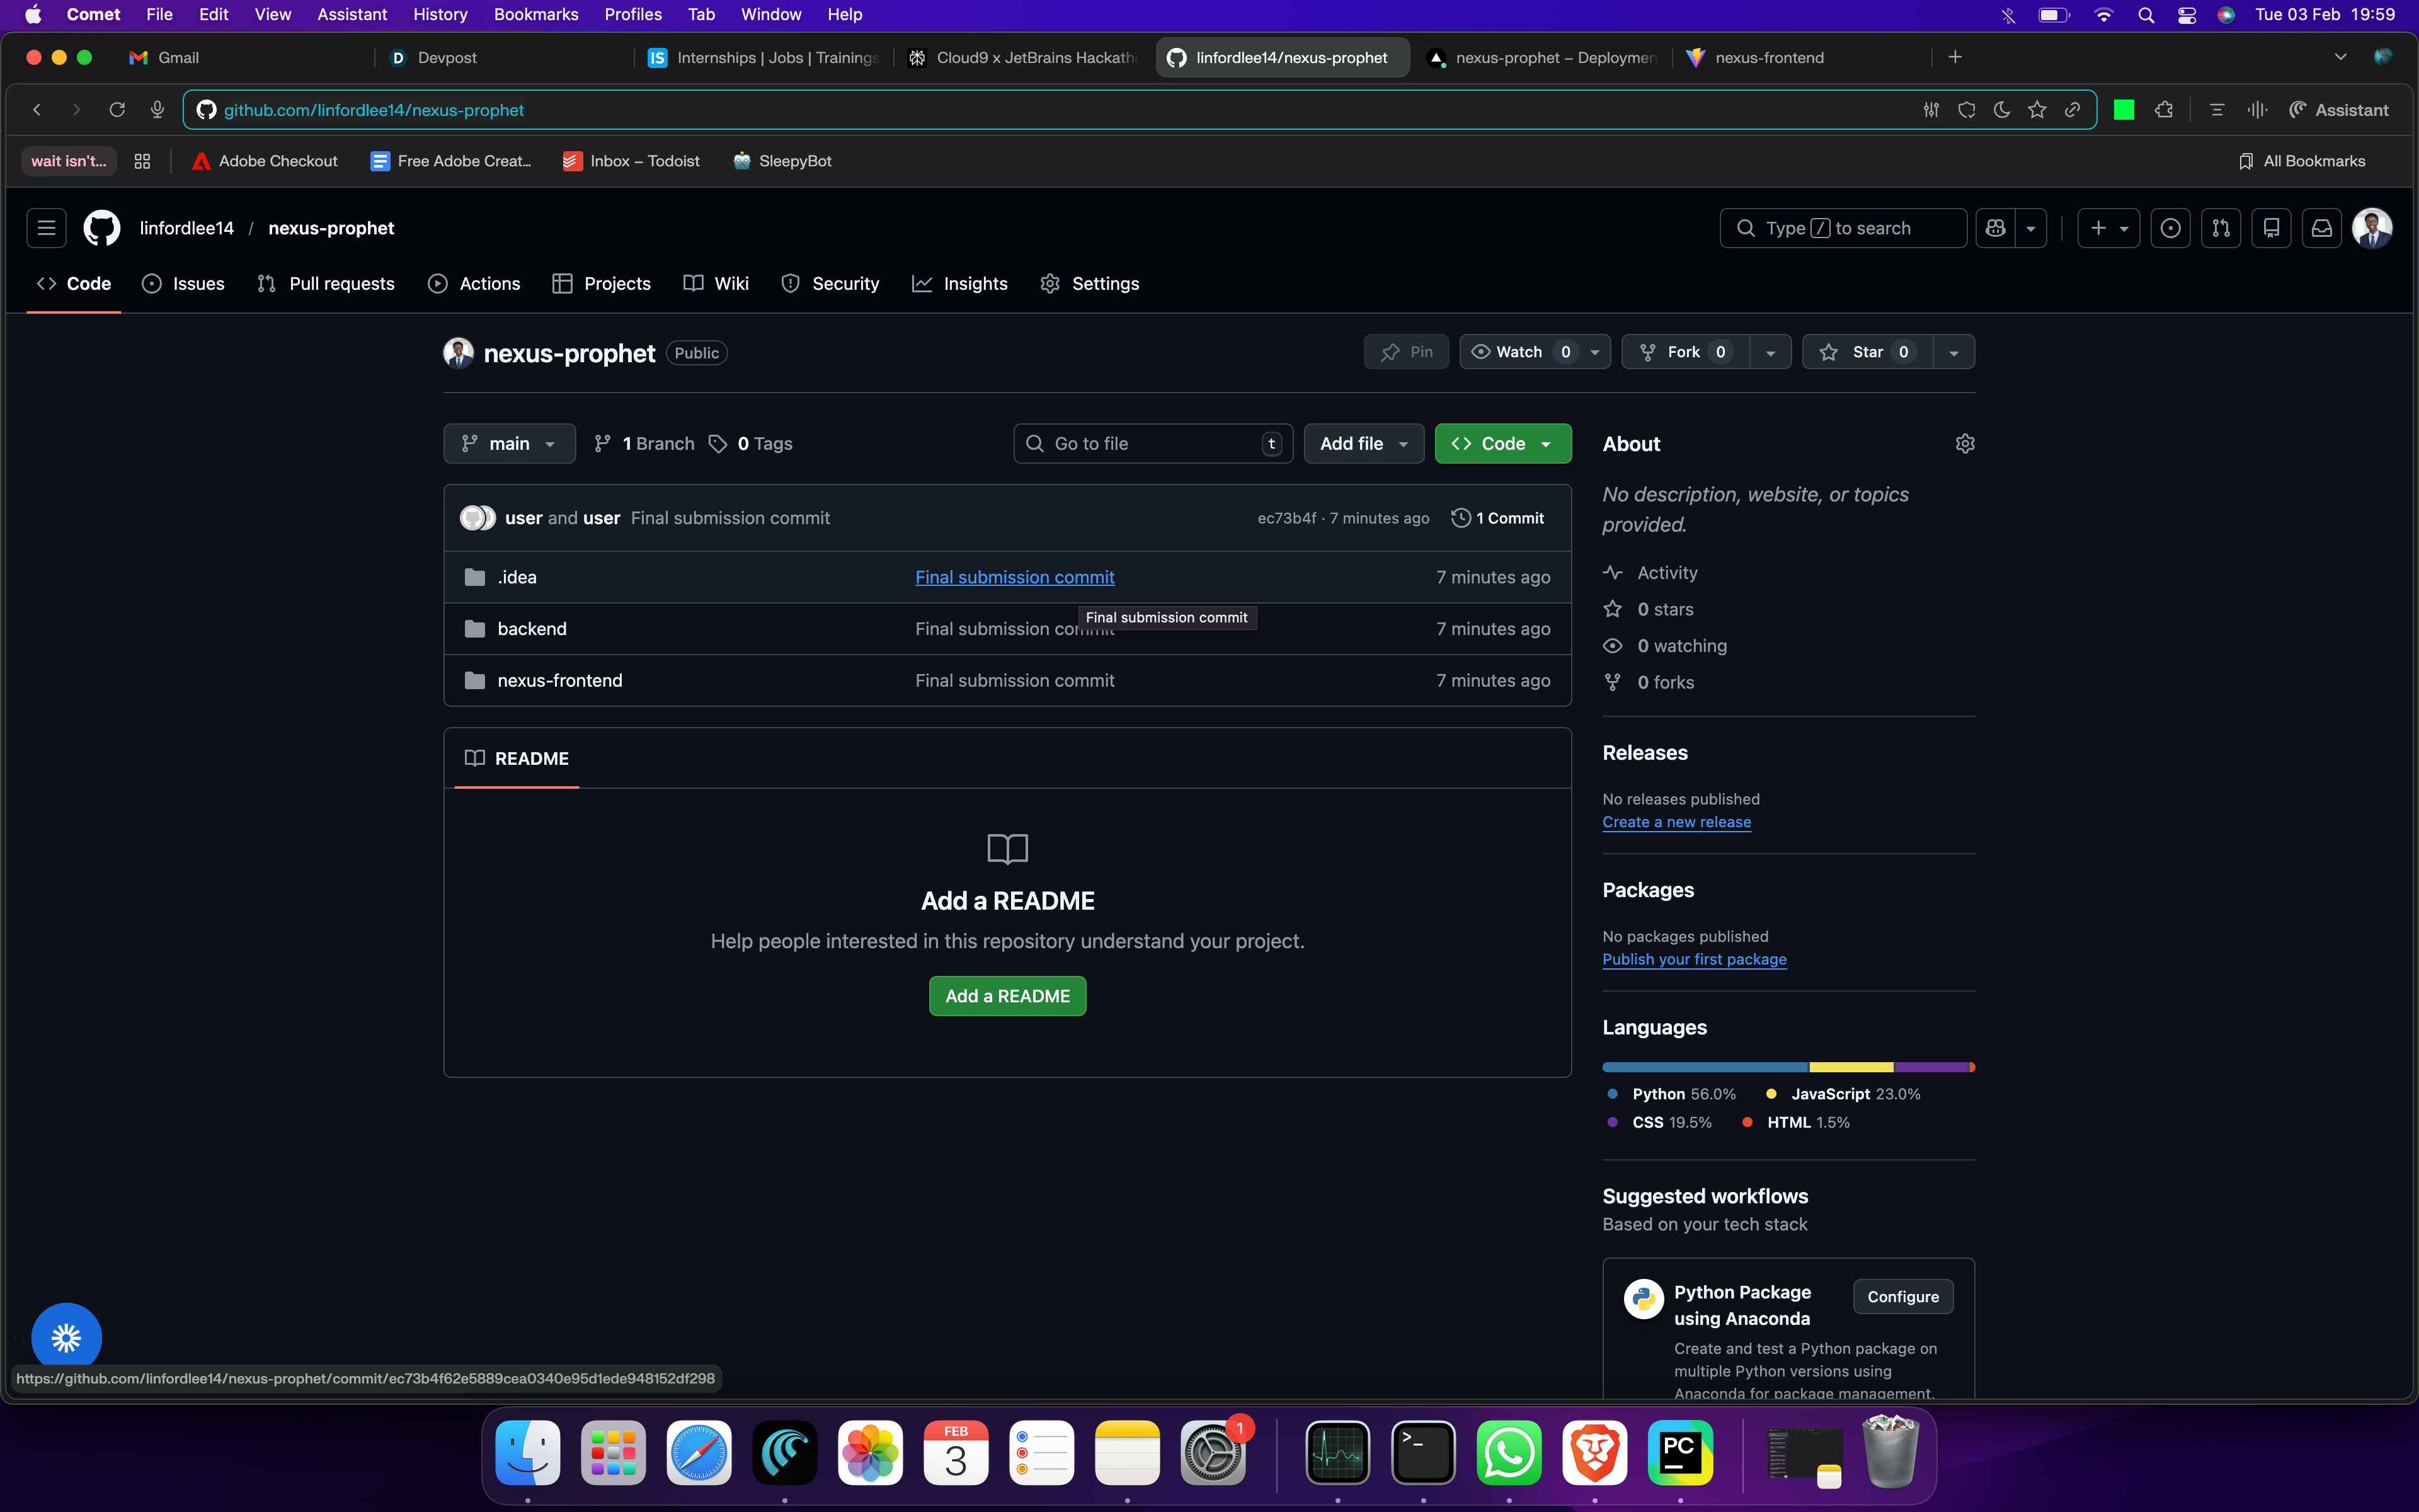The width and height of the screenshot is (2419, 1512).
Task: Open the Add file dropdown
Action: pyautogui.click(x=1363, y=443)
